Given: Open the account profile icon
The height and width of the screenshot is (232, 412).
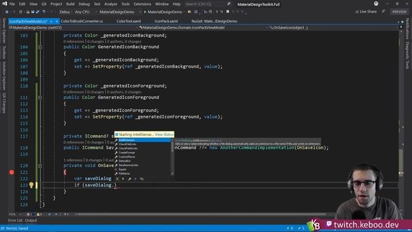Looking at the screenshot, I should (376, 4).
